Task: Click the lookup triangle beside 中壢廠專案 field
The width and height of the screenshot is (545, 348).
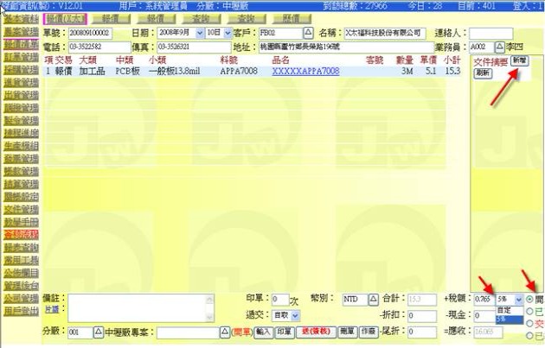Action: point(224,332)
